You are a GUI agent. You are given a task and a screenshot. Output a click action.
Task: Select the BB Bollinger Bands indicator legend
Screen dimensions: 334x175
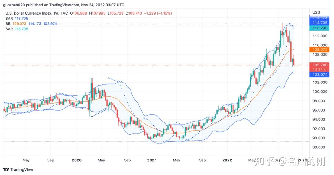[31, 23]
